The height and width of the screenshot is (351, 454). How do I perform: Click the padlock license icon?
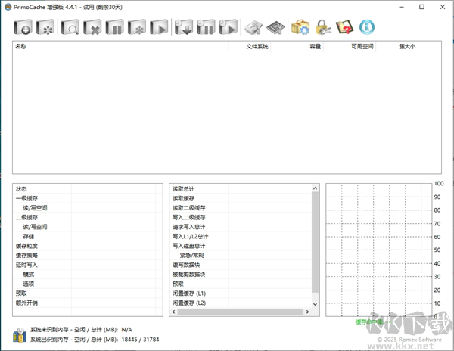322,28
